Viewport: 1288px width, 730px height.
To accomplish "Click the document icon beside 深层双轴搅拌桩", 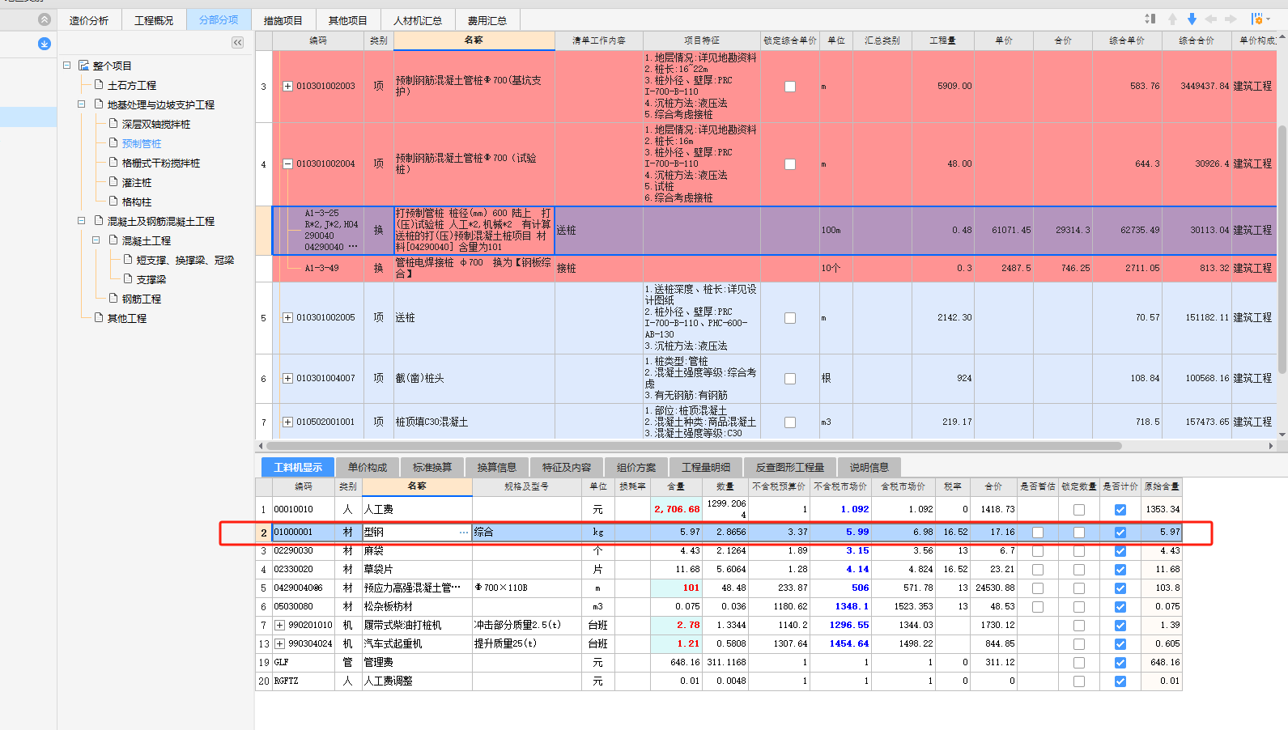I will coord(113,124).
